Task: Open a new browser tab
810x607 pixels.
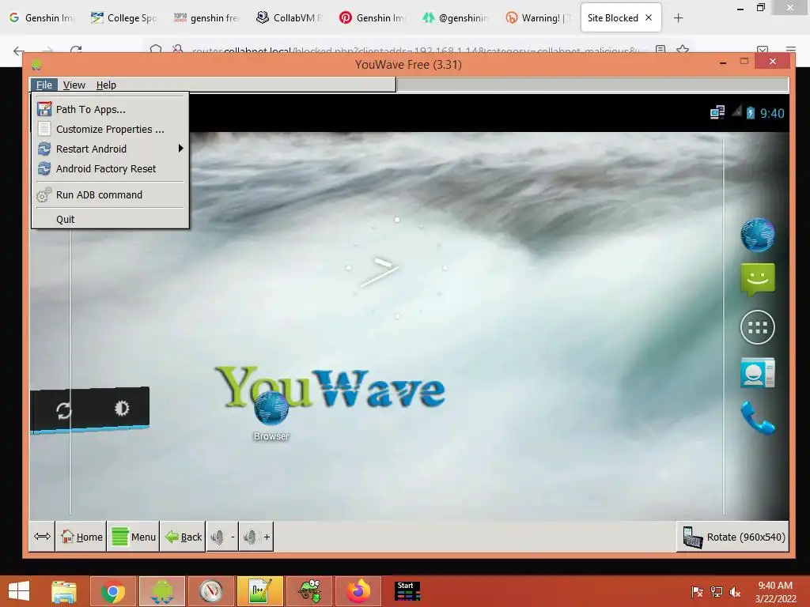Action: pyautogui.click(x=678, y=18)
